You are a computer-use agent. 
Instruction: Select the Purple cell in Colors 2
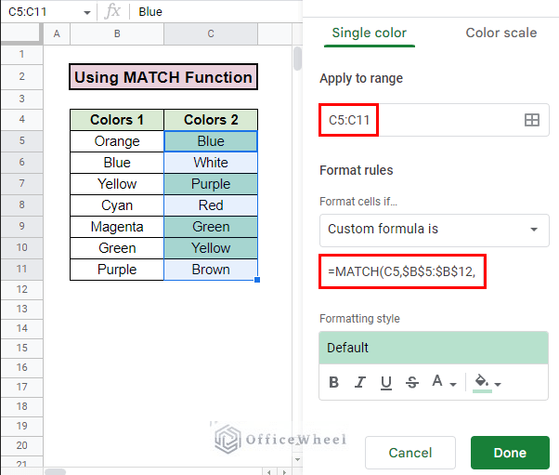[211, 184]
